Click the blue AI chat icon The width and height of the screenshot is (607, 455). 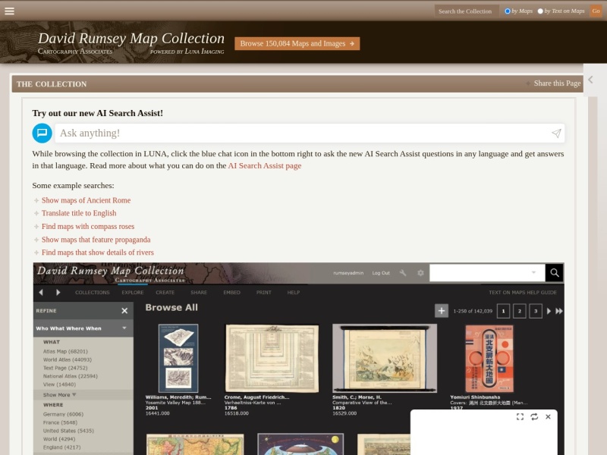[42, 133]
